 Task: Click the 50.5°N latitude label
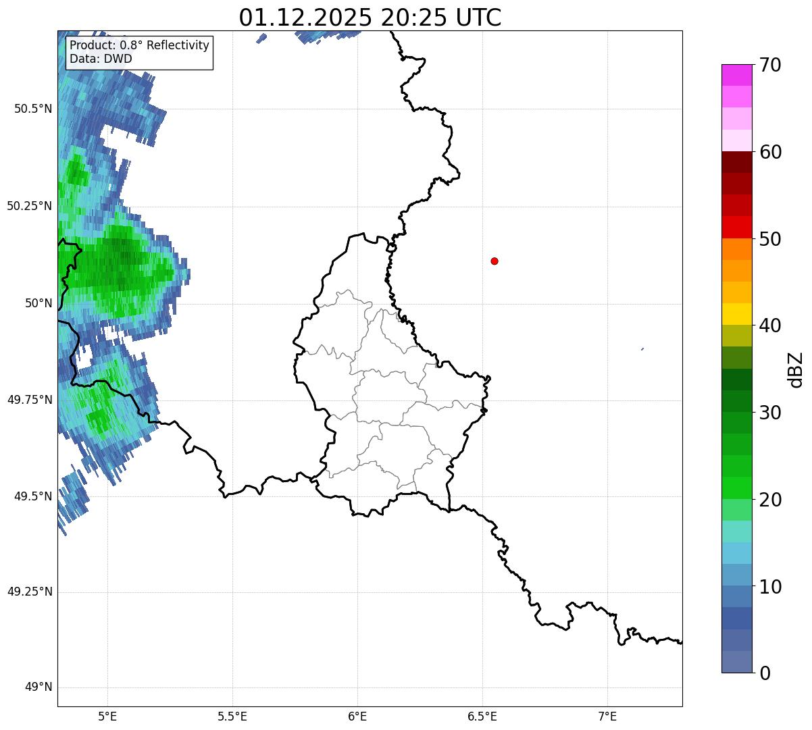33,109
